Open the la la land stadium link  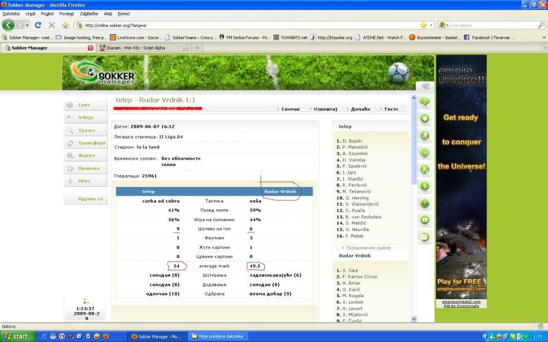[x=148, y=147]
